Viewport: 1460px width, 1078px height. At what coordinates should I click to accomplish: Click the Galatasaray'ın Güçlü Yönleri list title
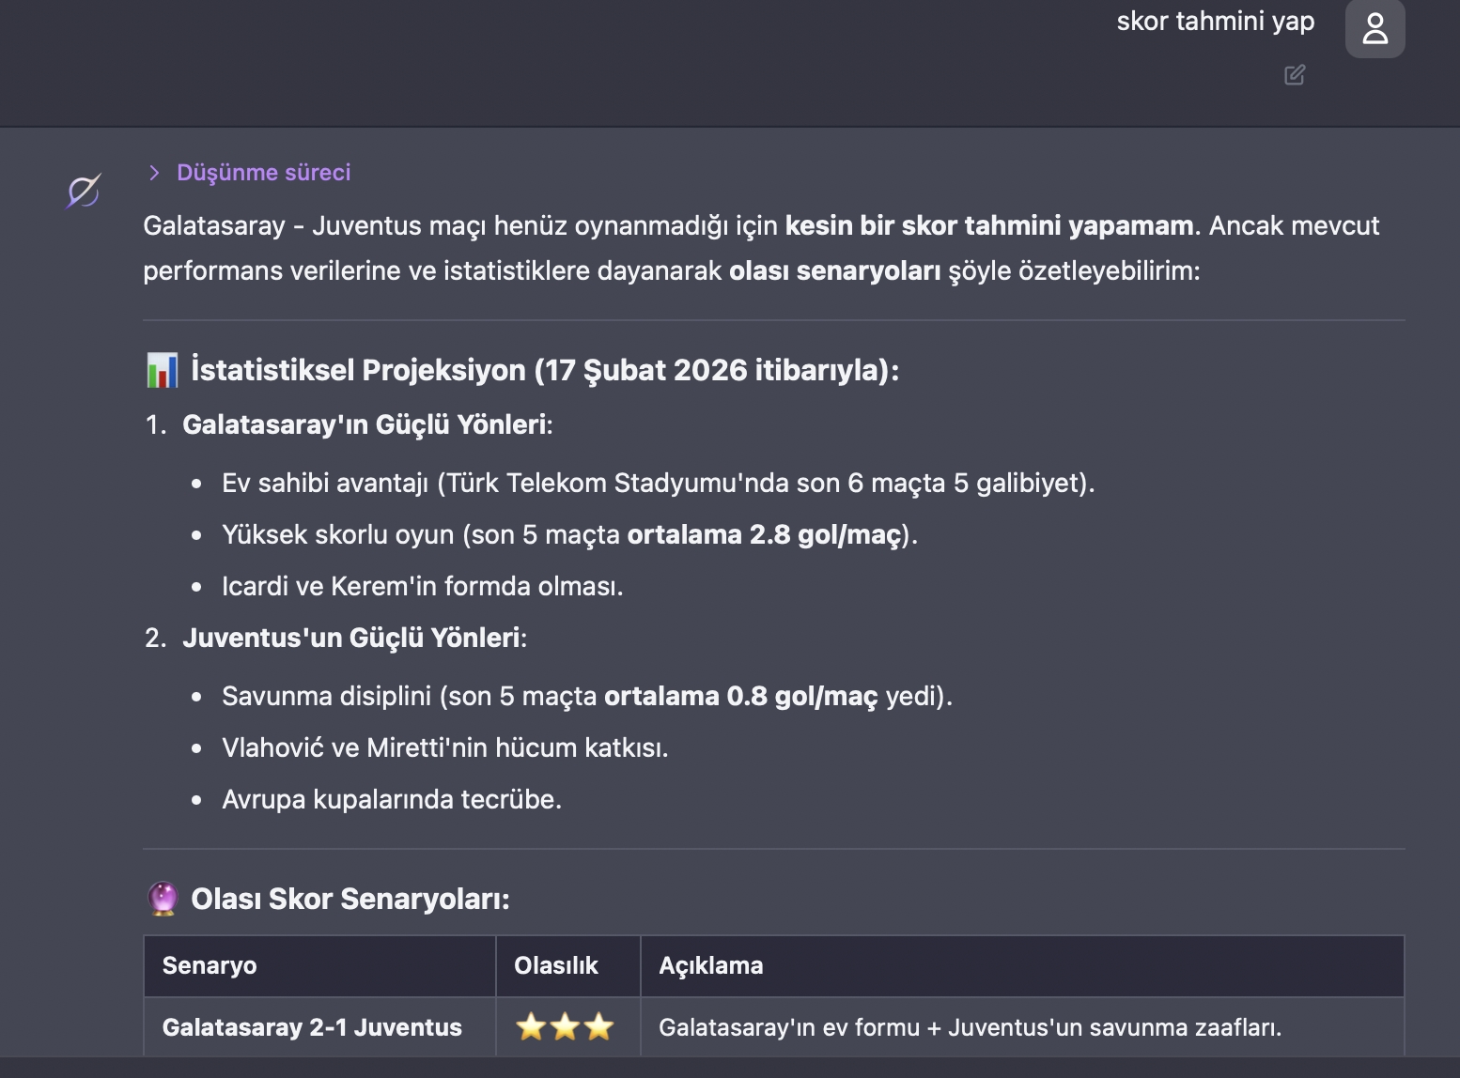[366, 424]
